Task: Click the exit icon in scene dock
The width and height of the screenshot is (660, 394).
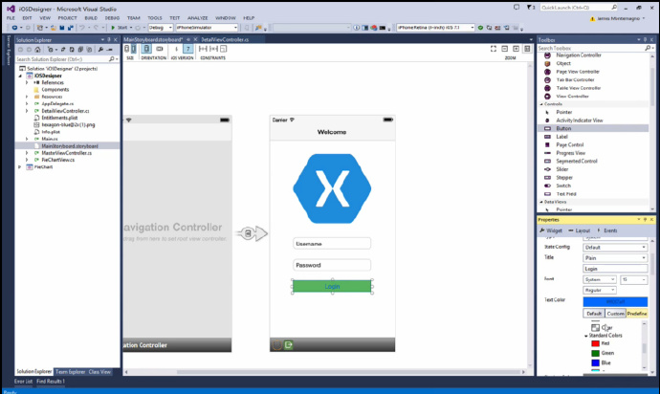Action: coord(288,344)
